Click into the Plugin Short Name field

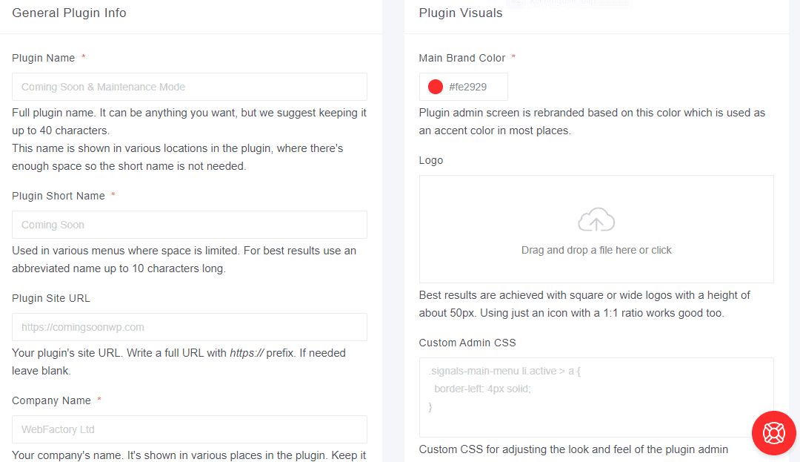click(190, 225)
